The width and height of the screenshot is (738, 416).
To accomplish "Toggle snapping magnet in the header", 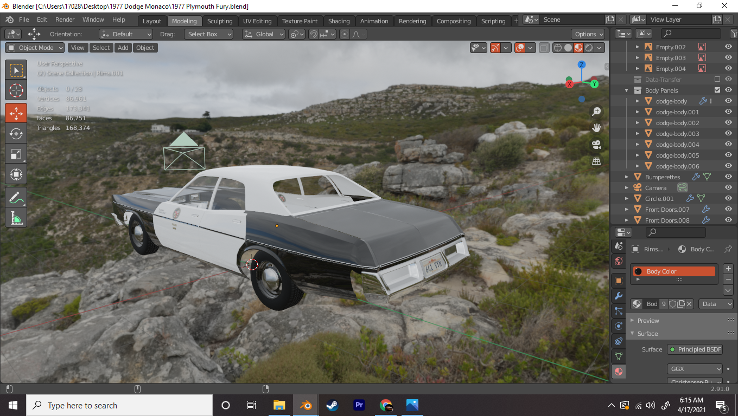I will point(313,34).
